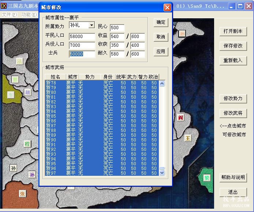Click the 张 marker on the orange territory

coord(22,194)
